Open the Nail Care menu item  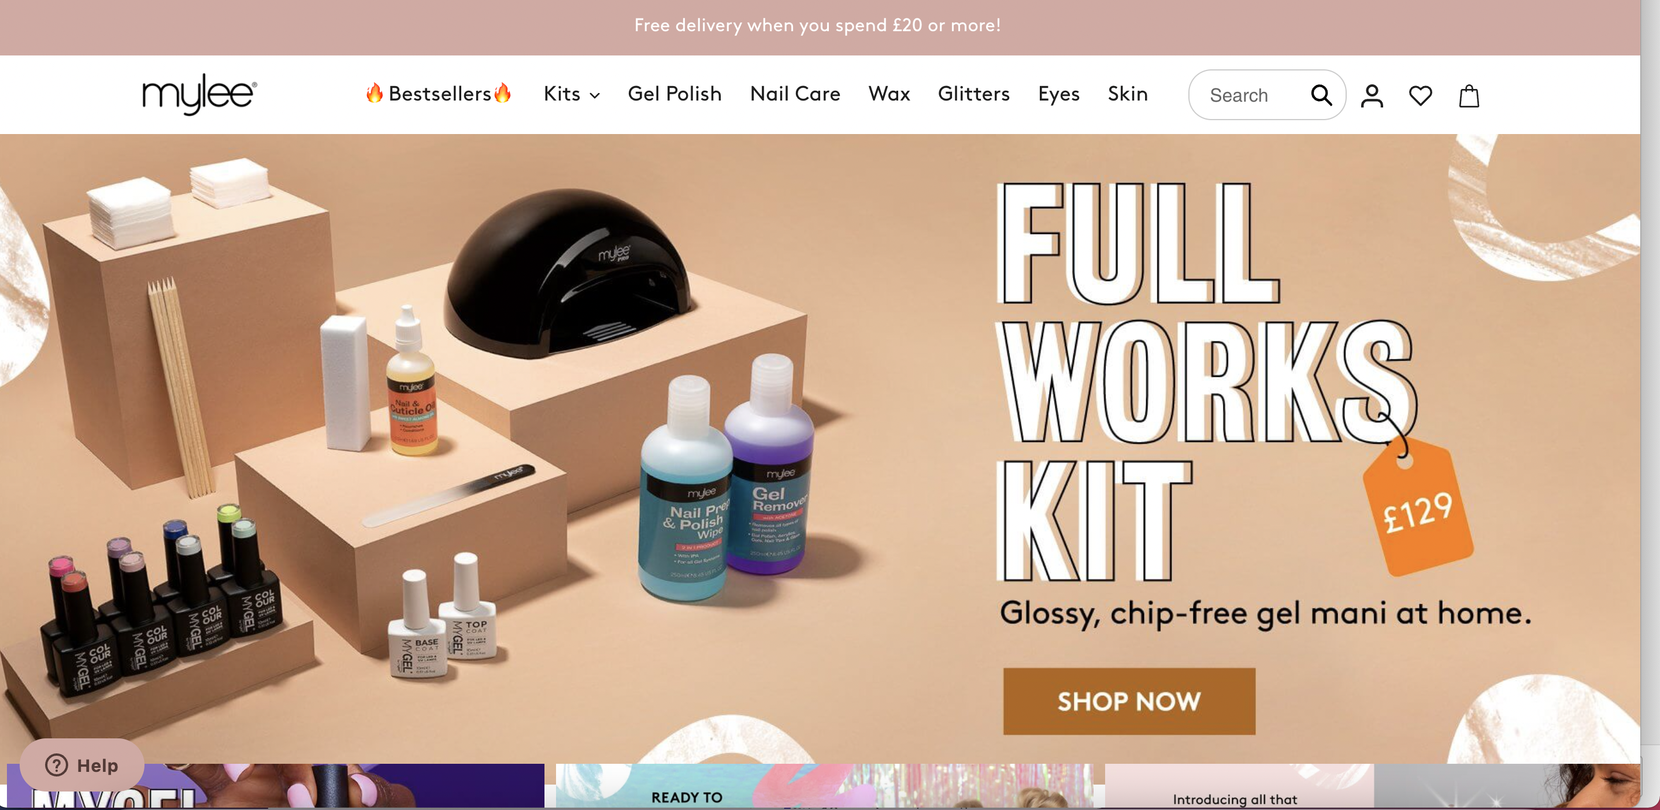tap(795, 94)
